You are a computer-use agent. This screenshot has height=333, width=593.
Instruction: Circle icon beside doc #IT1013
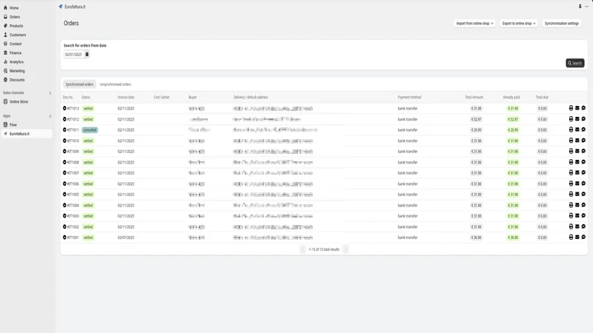coord(64,108)
